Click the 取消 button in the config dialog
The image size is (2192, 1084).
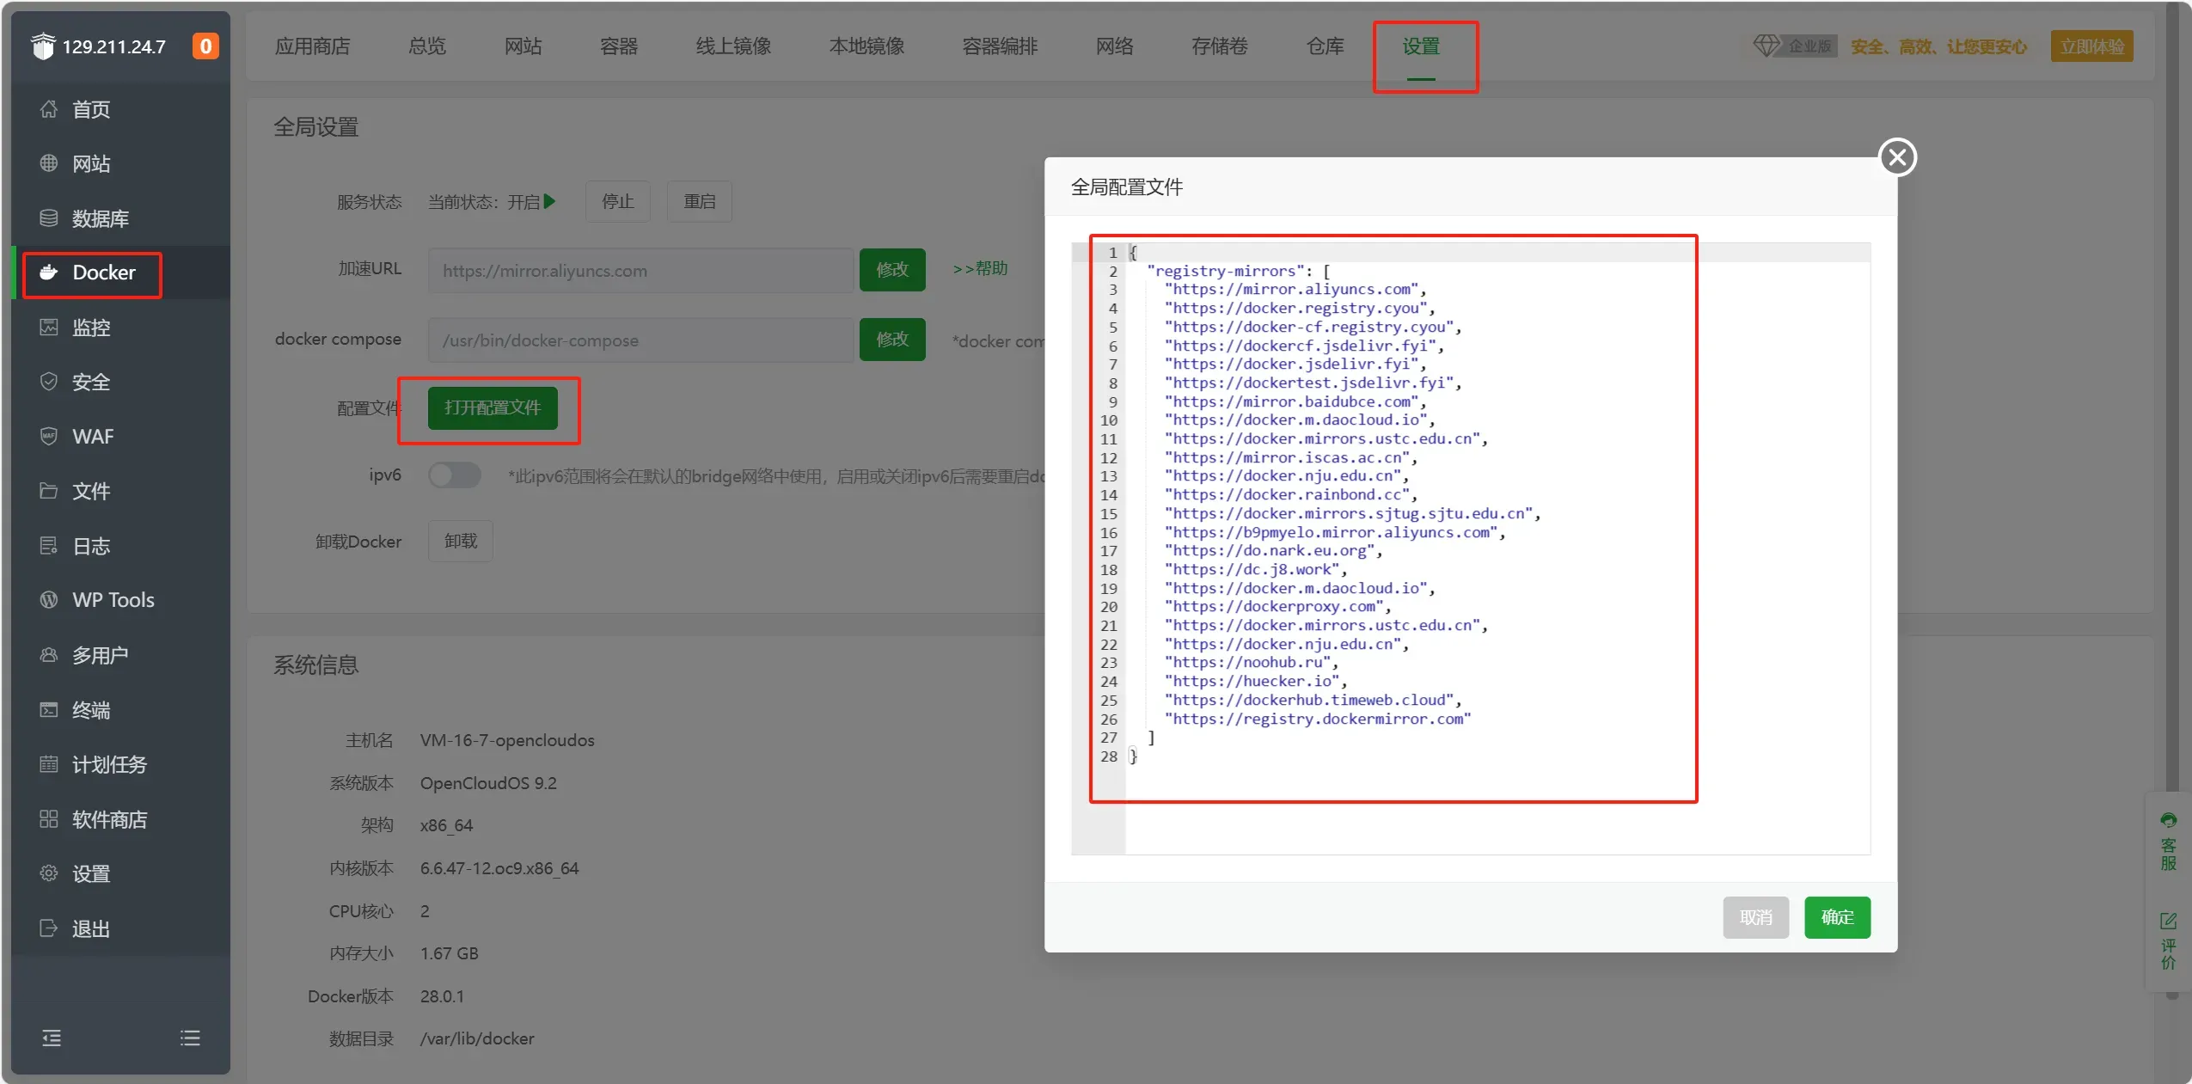(x=1755, y=917)
